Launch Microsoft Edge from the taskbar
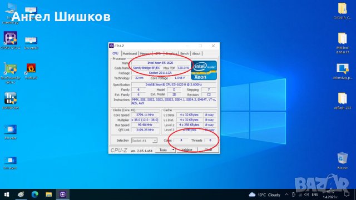The height and width of the screenshot is (200, 356). (34, 194)
